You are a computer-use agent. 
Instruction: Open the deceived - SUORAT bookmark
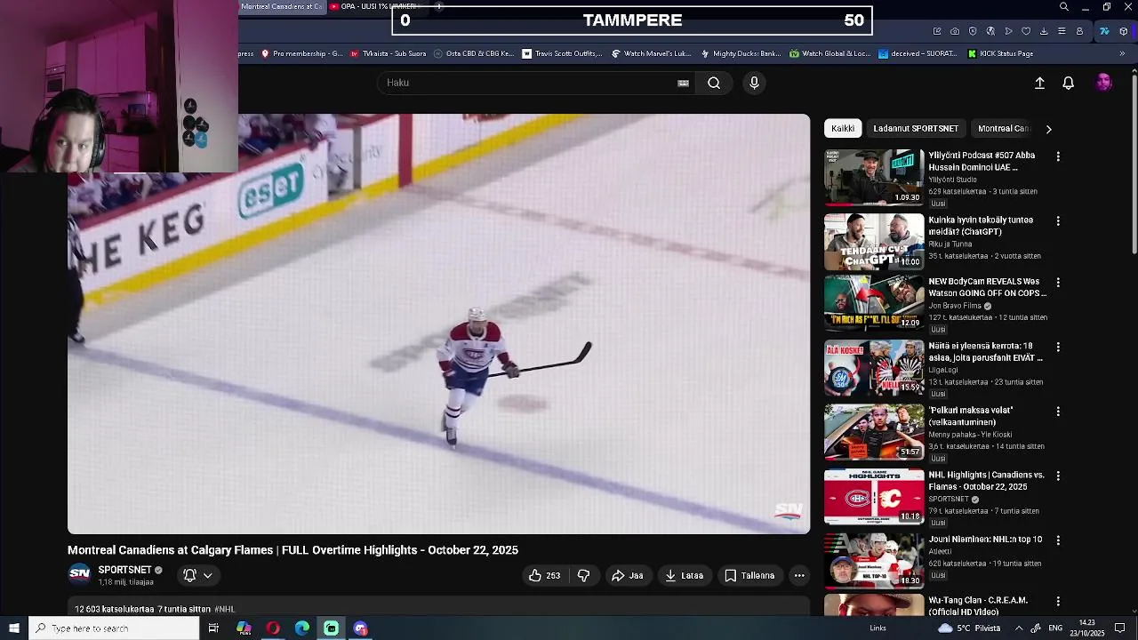[x=919, y=53]
